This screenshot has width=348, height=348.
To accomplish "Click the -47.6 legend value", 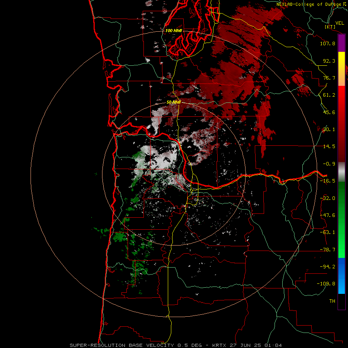I will pyautogui.click(x=328, y=215).
